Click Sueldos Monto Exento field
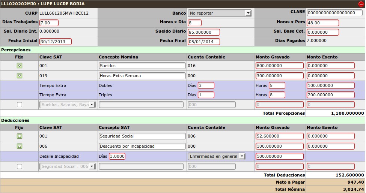366x193 pixels. 330,66
